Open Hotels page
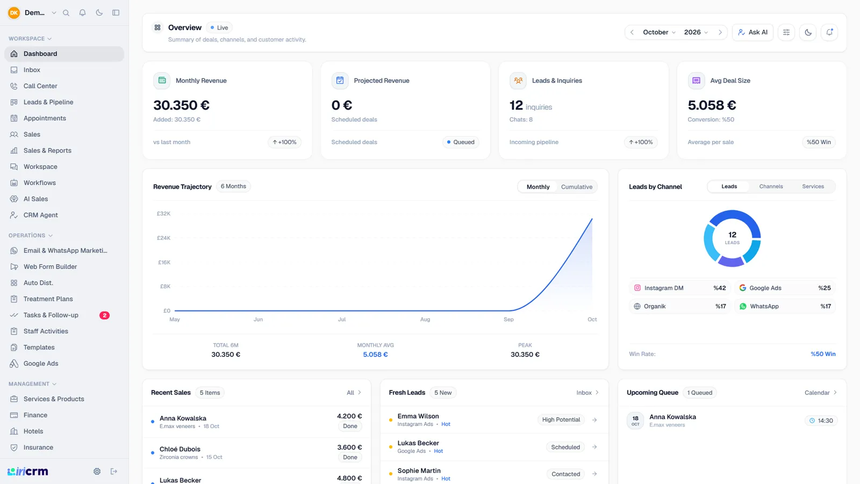This screenshot has height=484, width=860. coord(64,431)
